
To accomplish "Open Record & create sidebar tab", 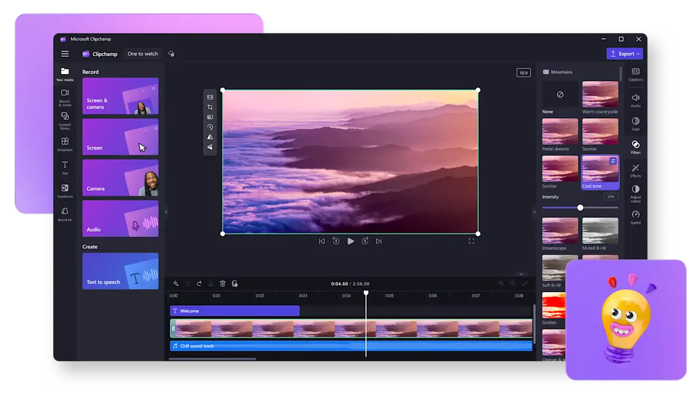I will tap(65, 97).
